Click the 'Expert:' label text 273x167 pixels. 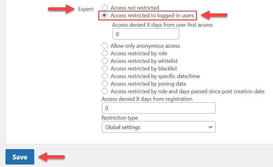86,9
